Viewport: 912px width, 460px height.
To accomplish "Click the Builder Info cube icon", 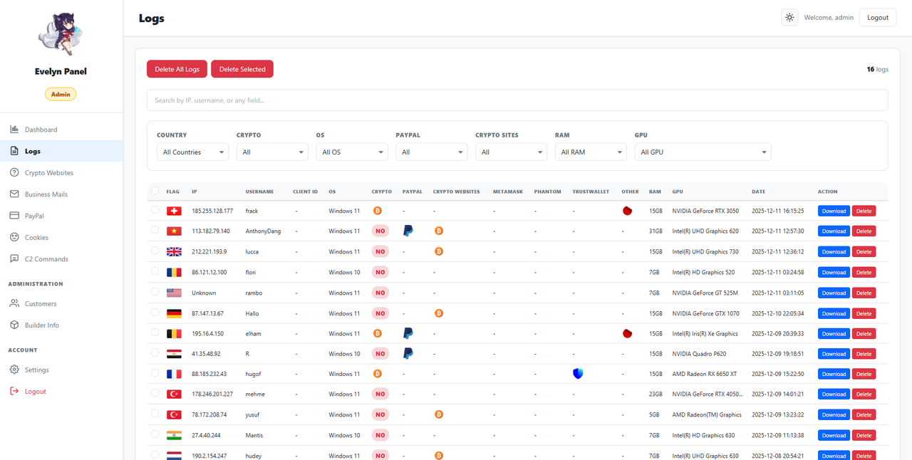I will click(x=14, y=325).
